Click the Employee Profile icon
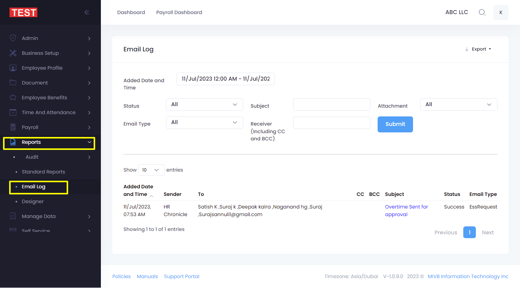This screenshot has width=520, height=288. coord(13,68)
